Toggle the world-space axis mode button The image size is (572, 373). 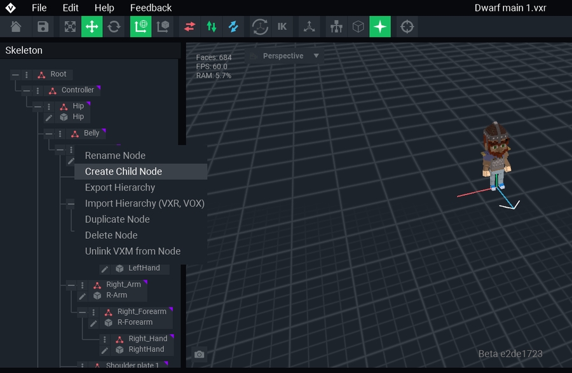140,27
